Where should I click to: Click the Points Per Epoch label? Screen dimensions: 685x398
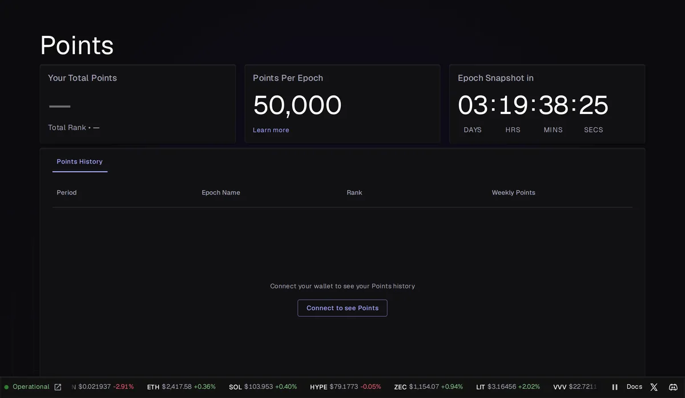[x=288, y=78]
